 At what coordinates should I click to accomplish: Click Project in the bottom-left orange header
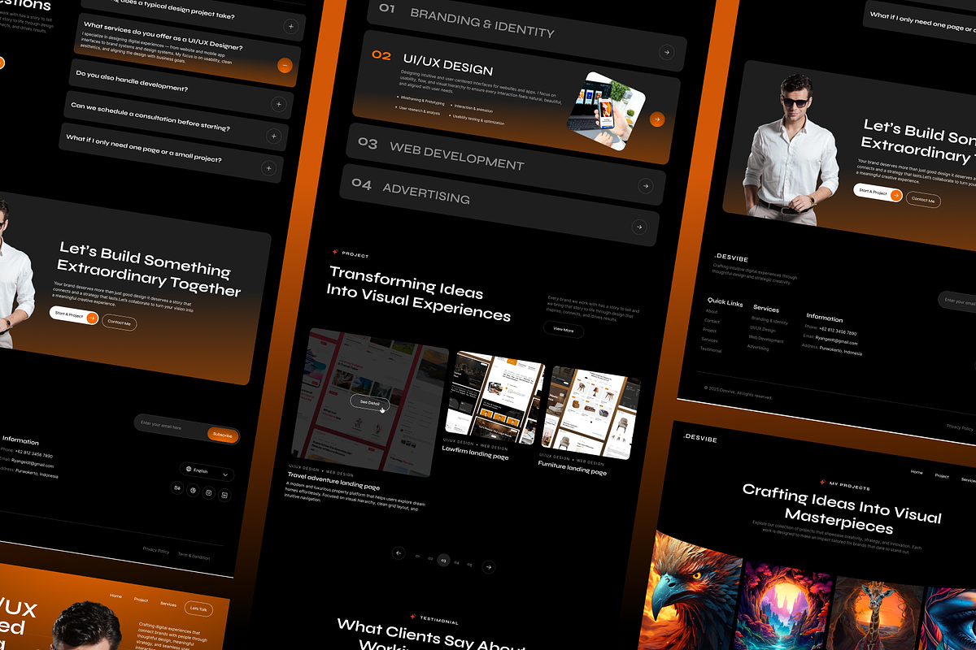click(141, 600)
